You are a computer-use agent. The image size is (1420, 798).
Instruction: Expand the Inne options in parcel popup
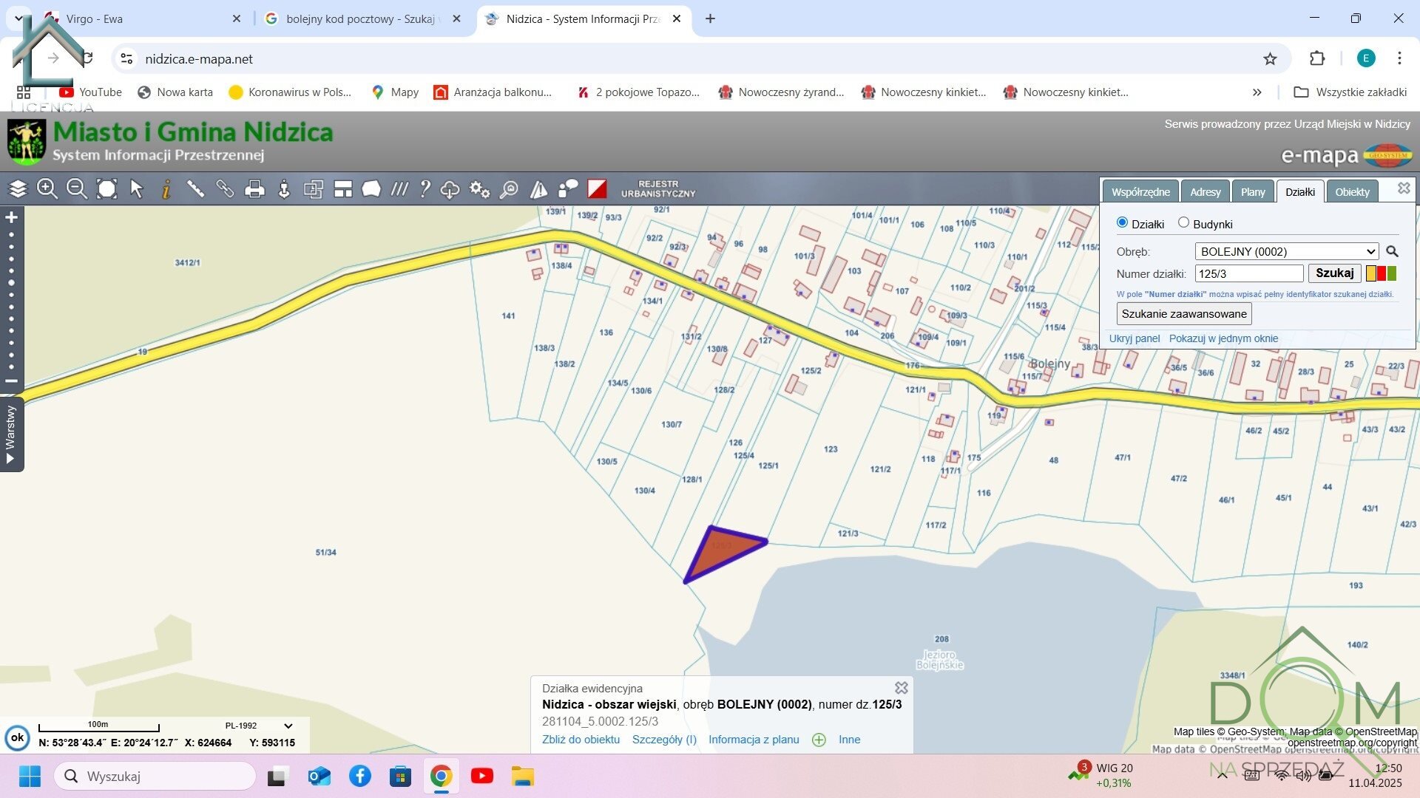point(849,740)
